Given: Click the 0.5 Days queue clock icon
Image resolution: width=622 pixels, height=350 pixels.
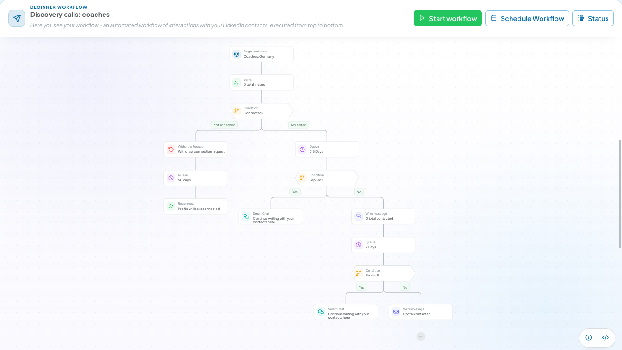Looking at the screenshot, I should point(302,149).
